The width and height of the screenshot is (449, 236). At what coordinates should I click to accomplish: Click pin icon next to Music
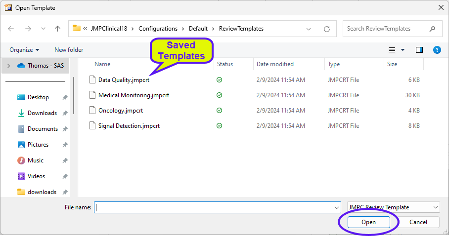click(65, 160)
